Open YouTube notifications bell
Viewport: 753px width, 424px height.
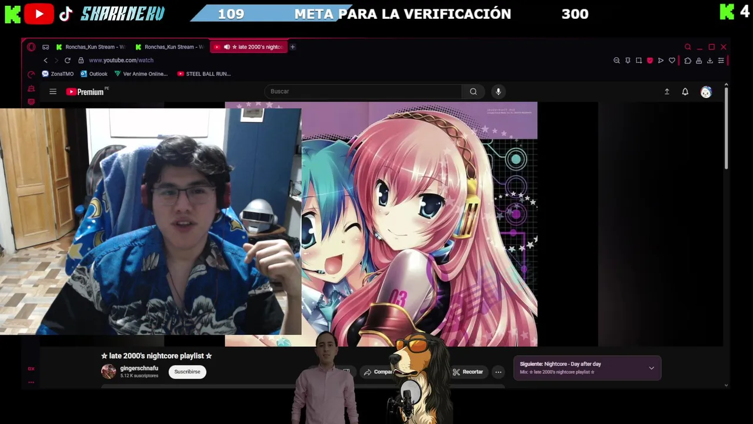tap(685, 92)
